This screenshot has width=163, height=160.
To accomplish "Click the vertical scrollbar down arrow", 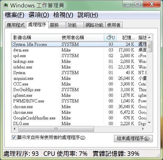I will point(150,123).
